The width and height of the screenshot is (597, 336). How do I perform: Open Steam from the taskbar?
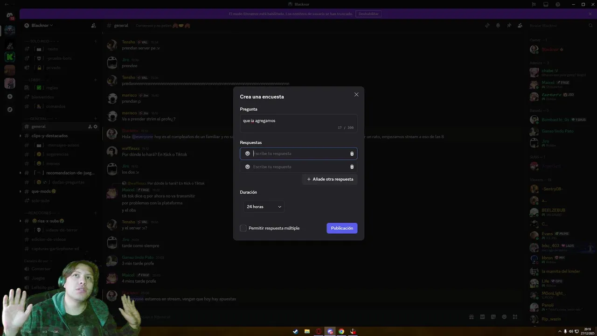[295, 331]
